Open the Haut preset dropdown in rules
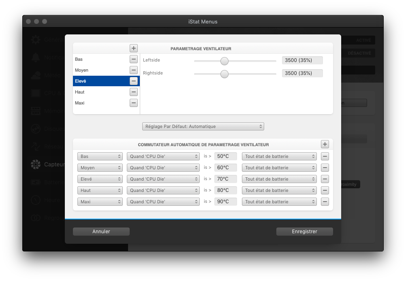Screen dimensions: 406x281 (x=100, y=190)
